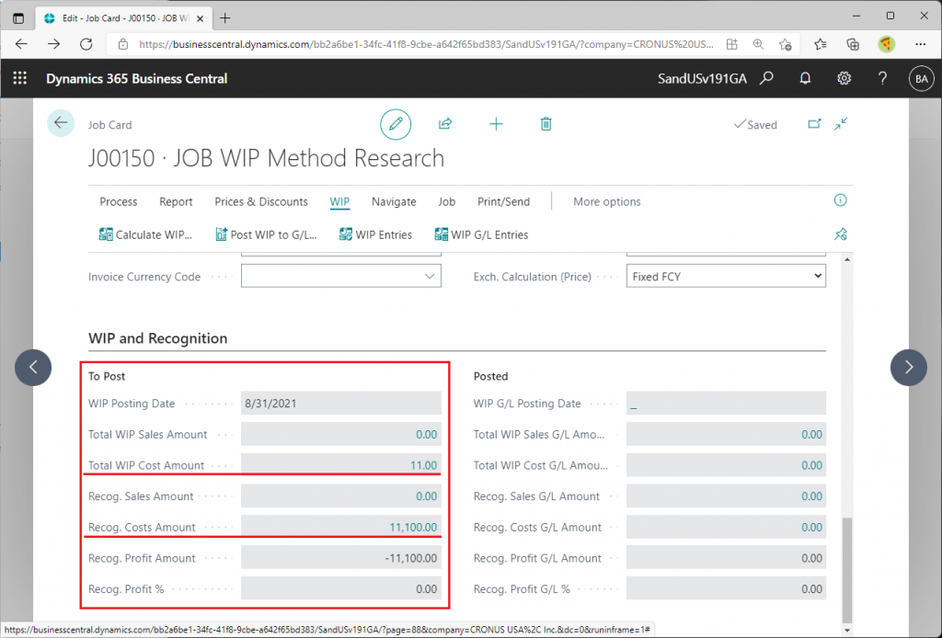Open the settings gear in header
Viewport: 942px width, 638px height.
tap(844, 78)
